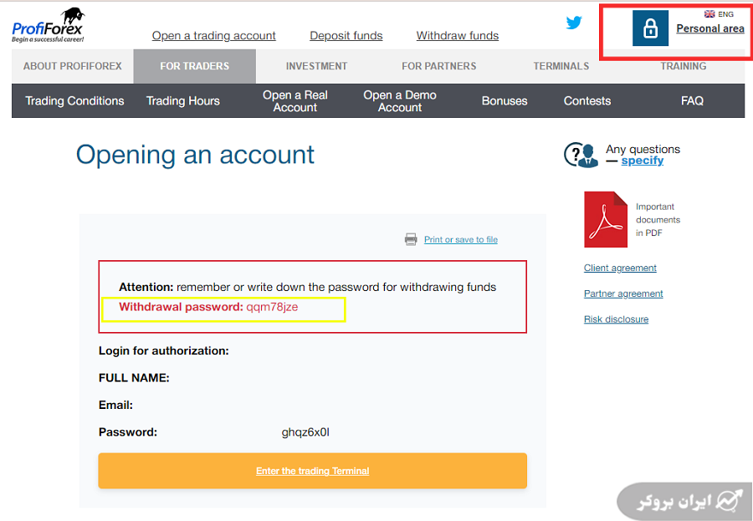Click the withdrawal password qqm78jze
This screenshot has width=753, height=521.
(x=272, y=307)
